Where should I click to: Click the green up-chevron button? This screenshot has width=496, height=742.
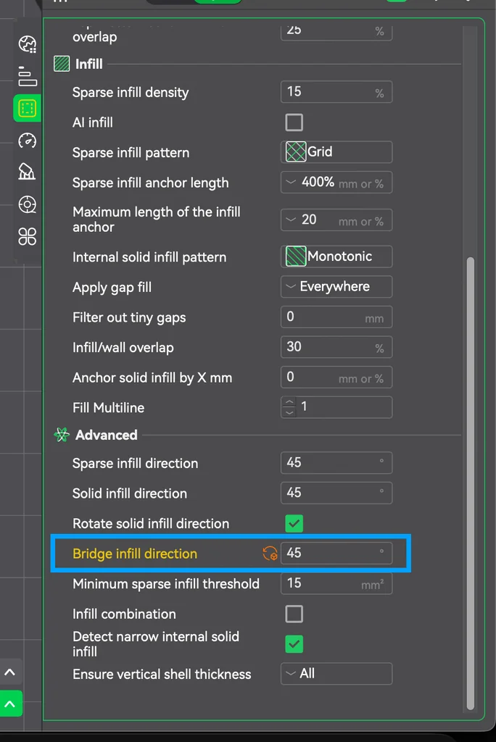10,703
